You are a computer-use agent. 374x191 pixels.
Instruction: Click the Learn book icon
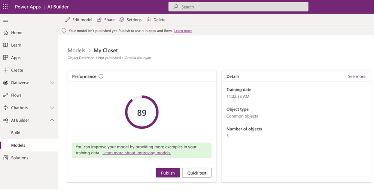coord(6,45)
